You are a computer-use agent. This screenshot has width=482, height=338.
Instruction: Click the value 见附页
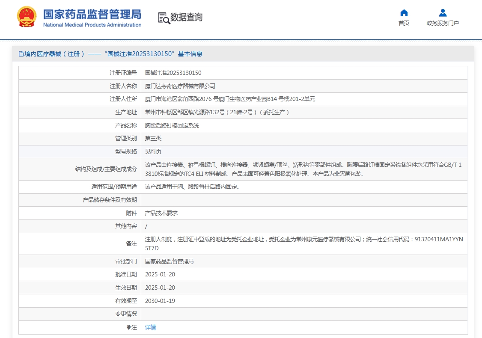click(x=153, y=151)
